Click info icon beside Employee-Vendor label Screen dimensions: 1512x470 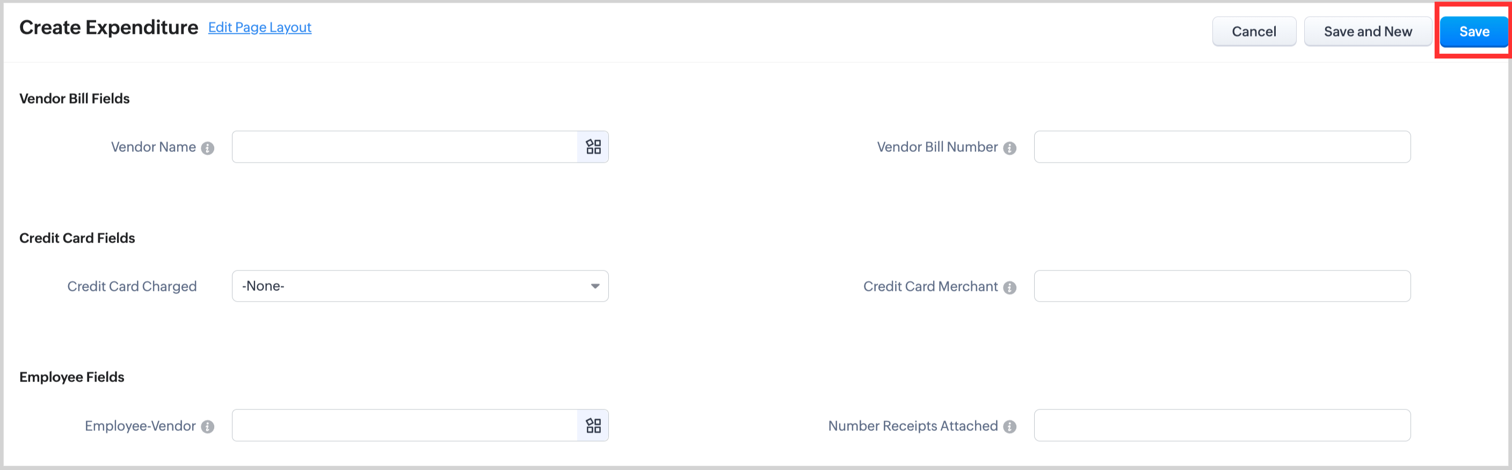pyautogui.click(x=207, y=427)
